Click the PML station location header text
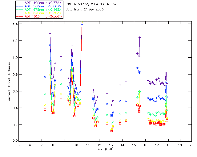 [91, 4]
